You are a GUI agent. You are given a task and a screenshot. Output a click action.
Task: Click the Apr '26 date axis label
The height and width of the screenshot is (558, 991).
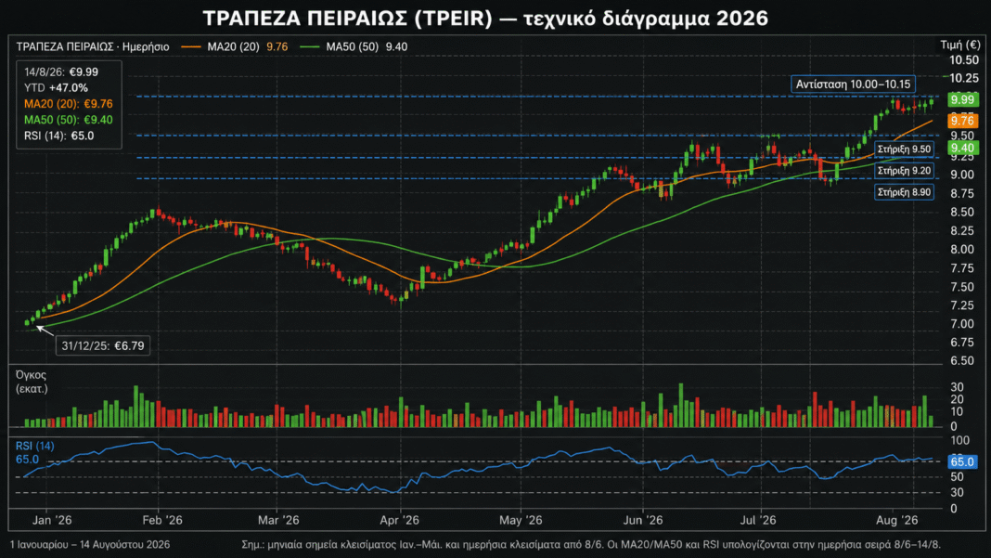point(399,520)
